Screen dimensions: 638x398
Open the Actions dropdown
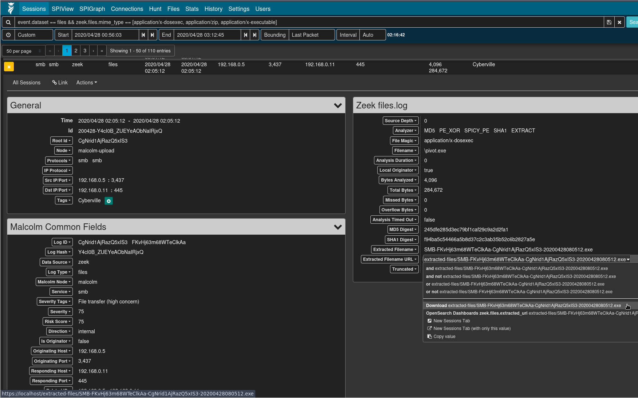click(x=87, y=83)
